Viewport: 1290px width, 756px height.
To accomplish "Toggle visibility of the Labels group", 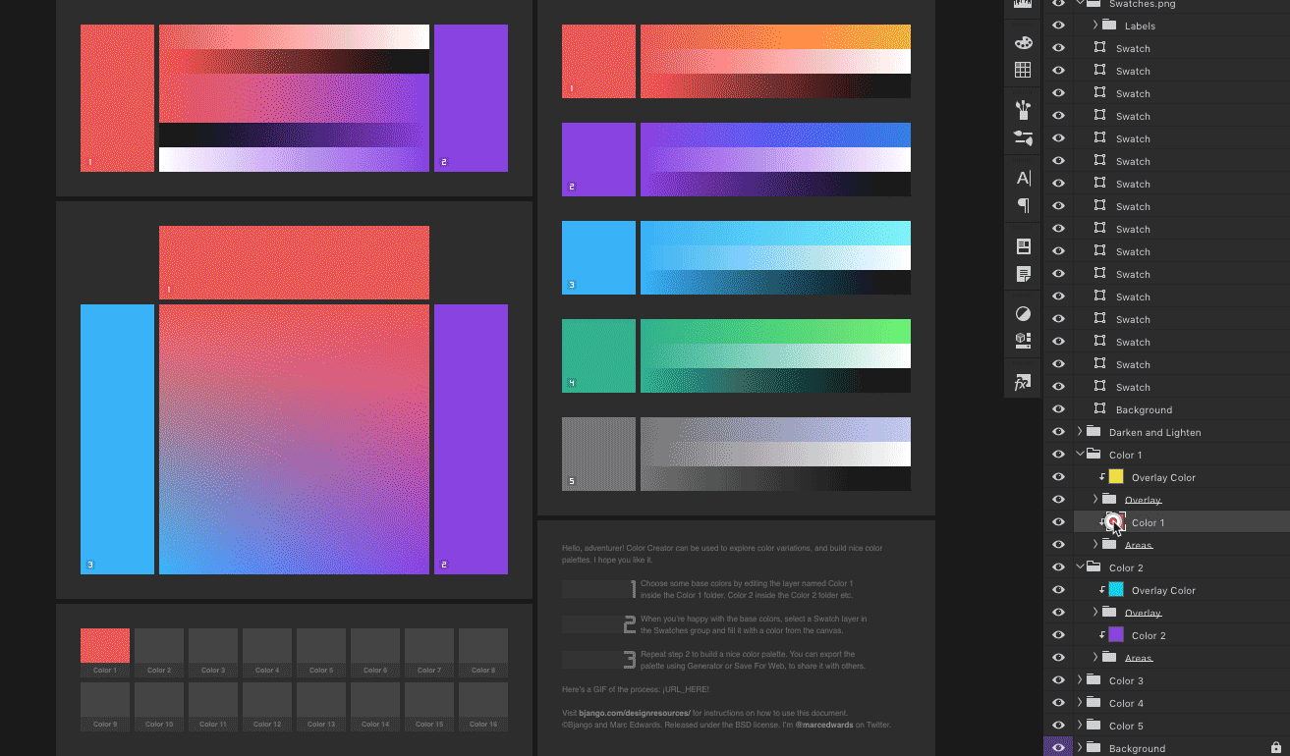I will (1058, 26).
